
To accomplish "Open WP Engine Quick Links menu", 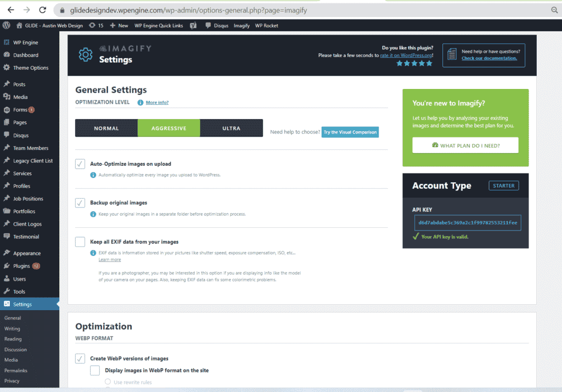I will (x=159, y=25).
